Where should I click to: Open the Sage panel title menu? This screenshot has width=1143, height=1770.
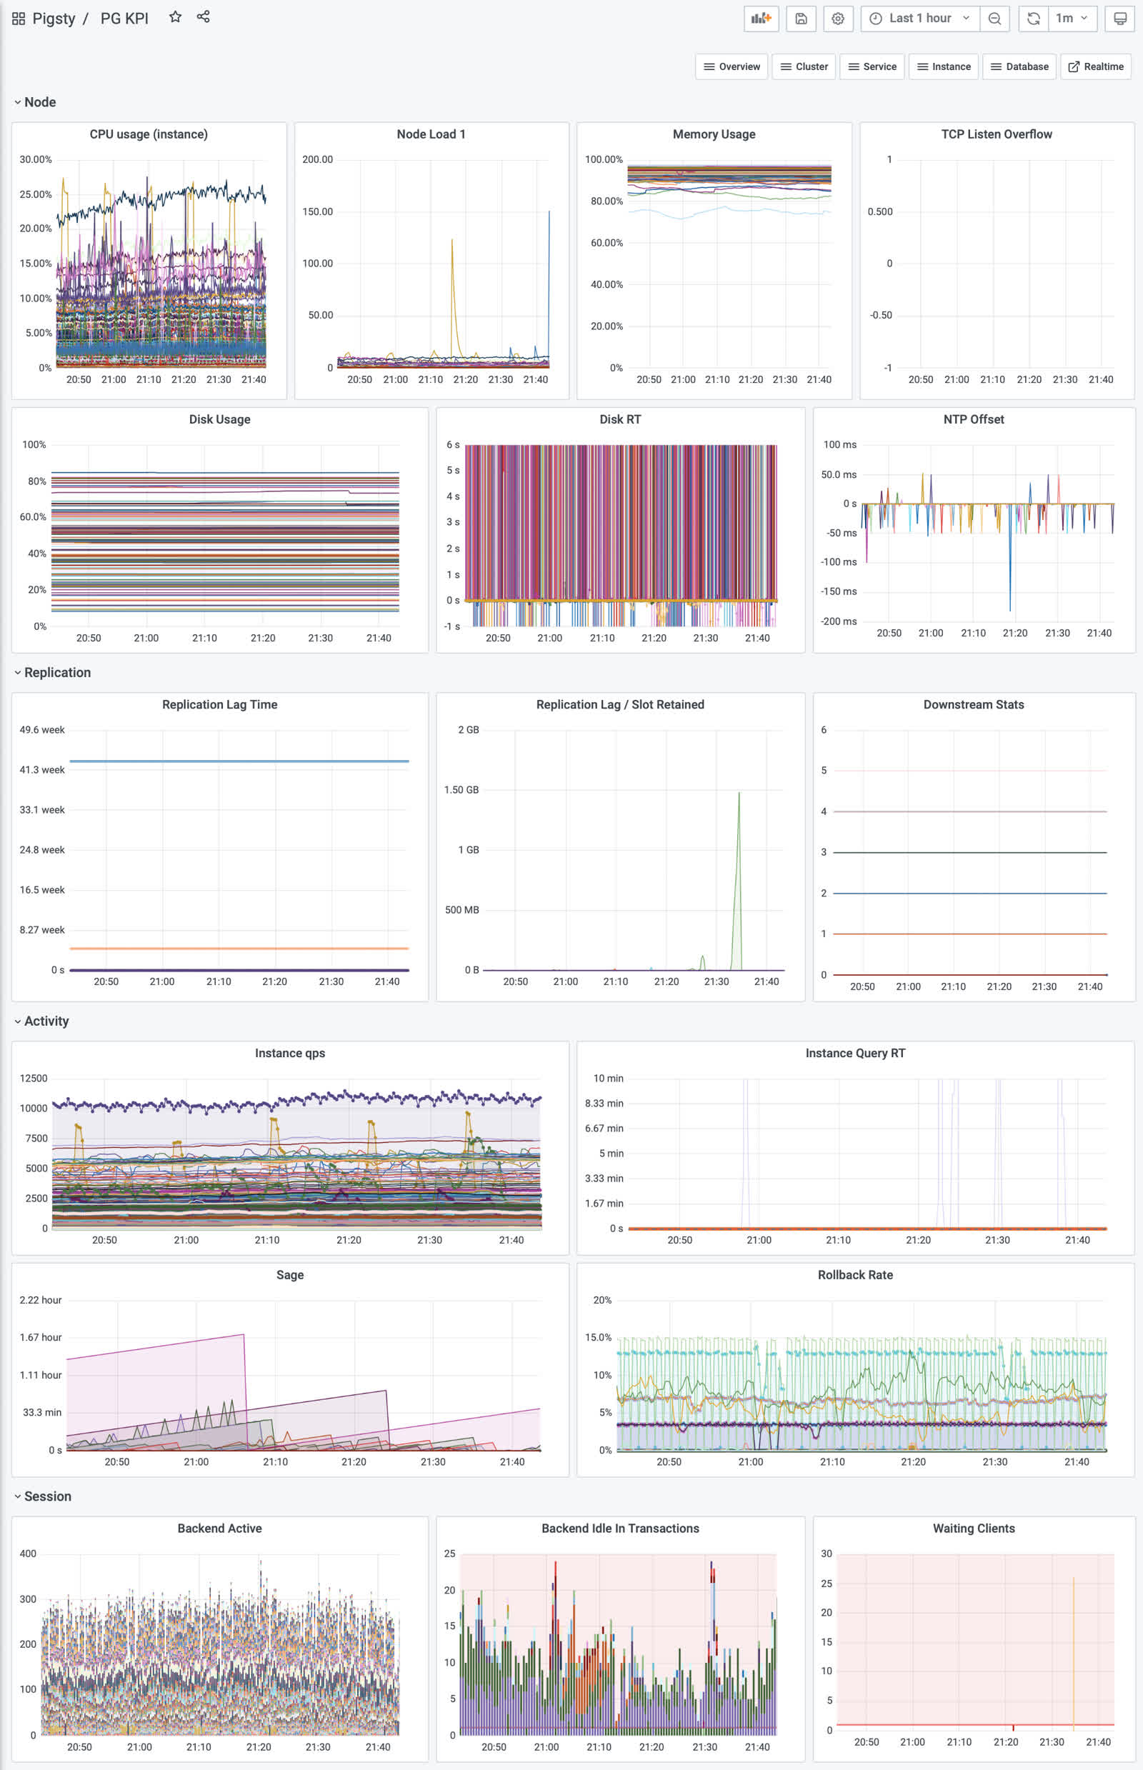coord(290,1275)
